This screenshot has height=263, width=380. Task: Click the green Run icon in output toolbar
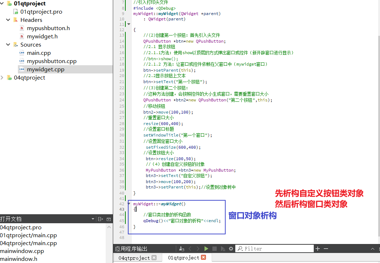point(206,248)
